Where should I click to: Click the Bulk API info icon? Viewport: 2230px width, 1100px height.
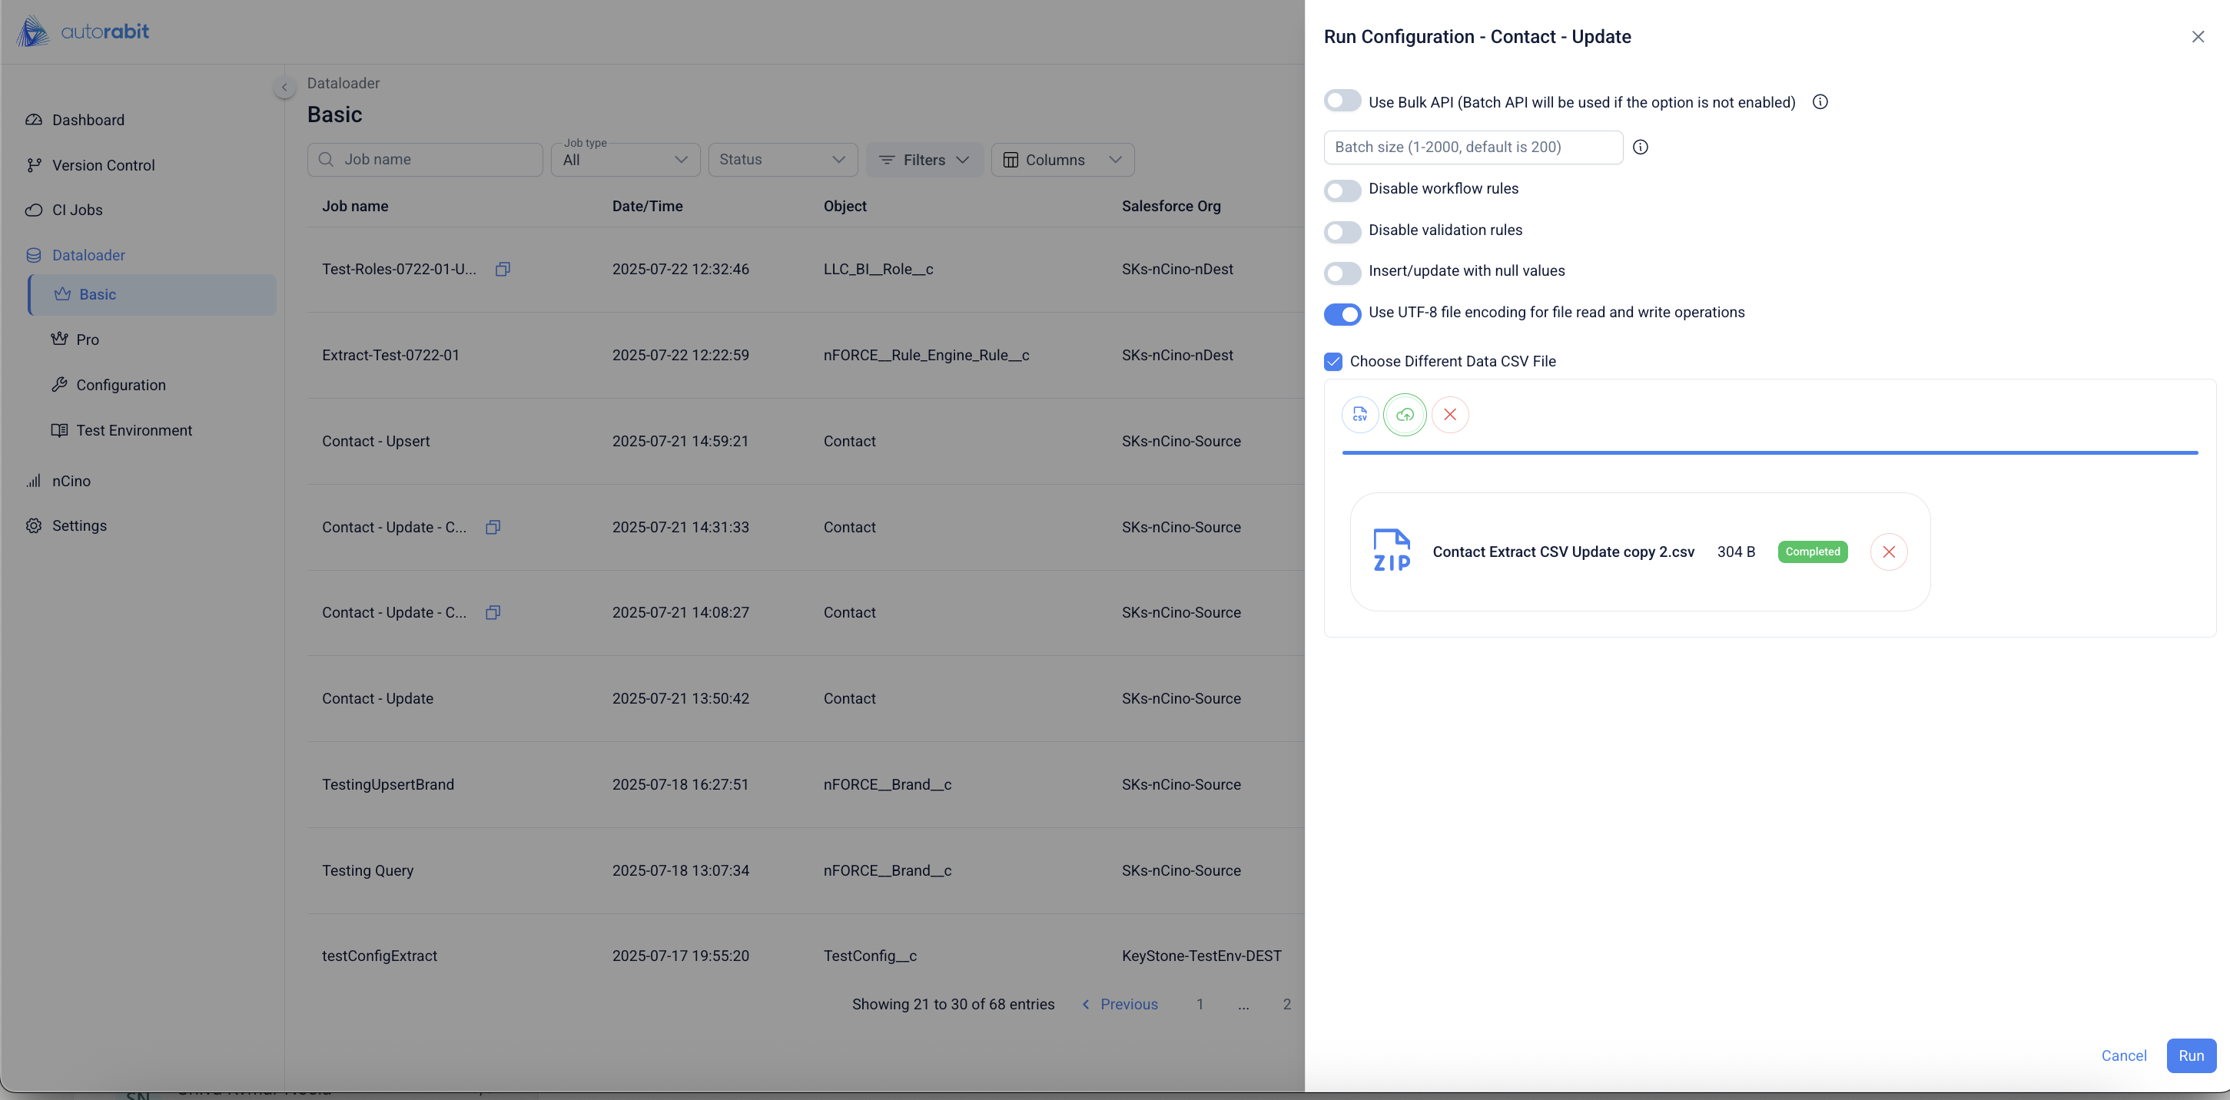tap(1820, 102)
